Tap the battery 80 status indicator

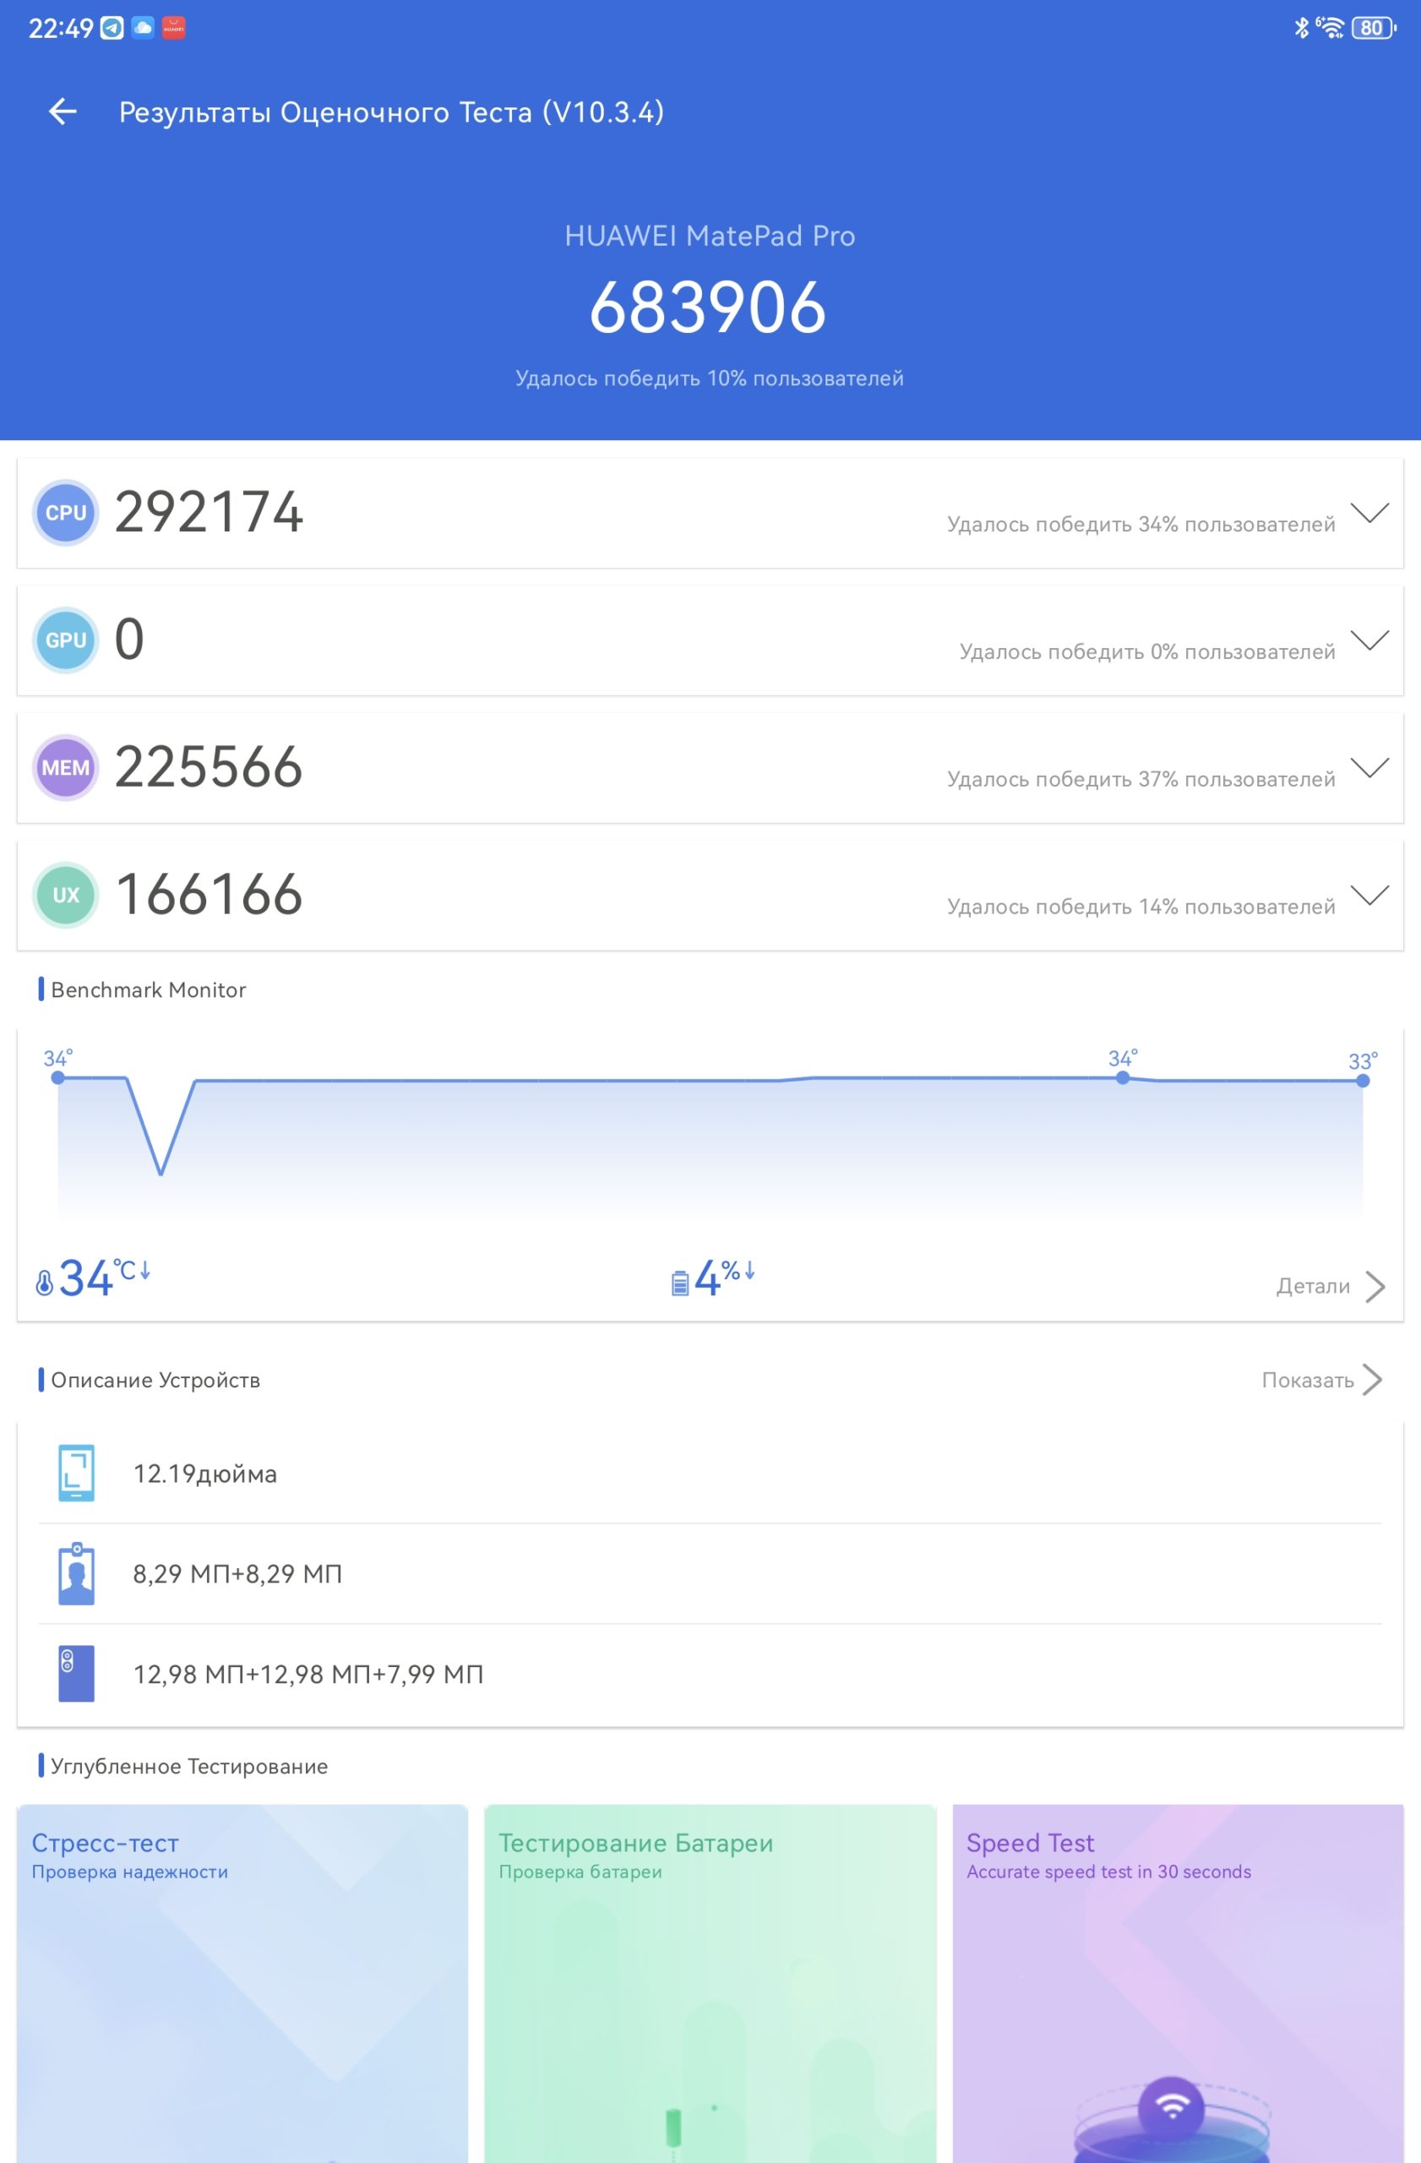point(1373,28)
